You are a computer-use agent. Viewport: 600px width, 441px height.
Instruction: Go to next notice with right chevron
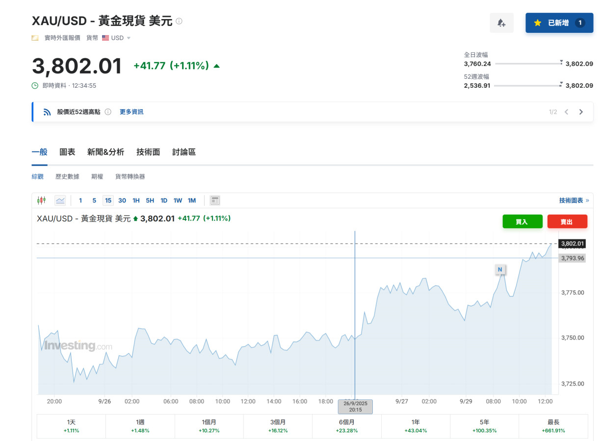click(x=581, y=112)
